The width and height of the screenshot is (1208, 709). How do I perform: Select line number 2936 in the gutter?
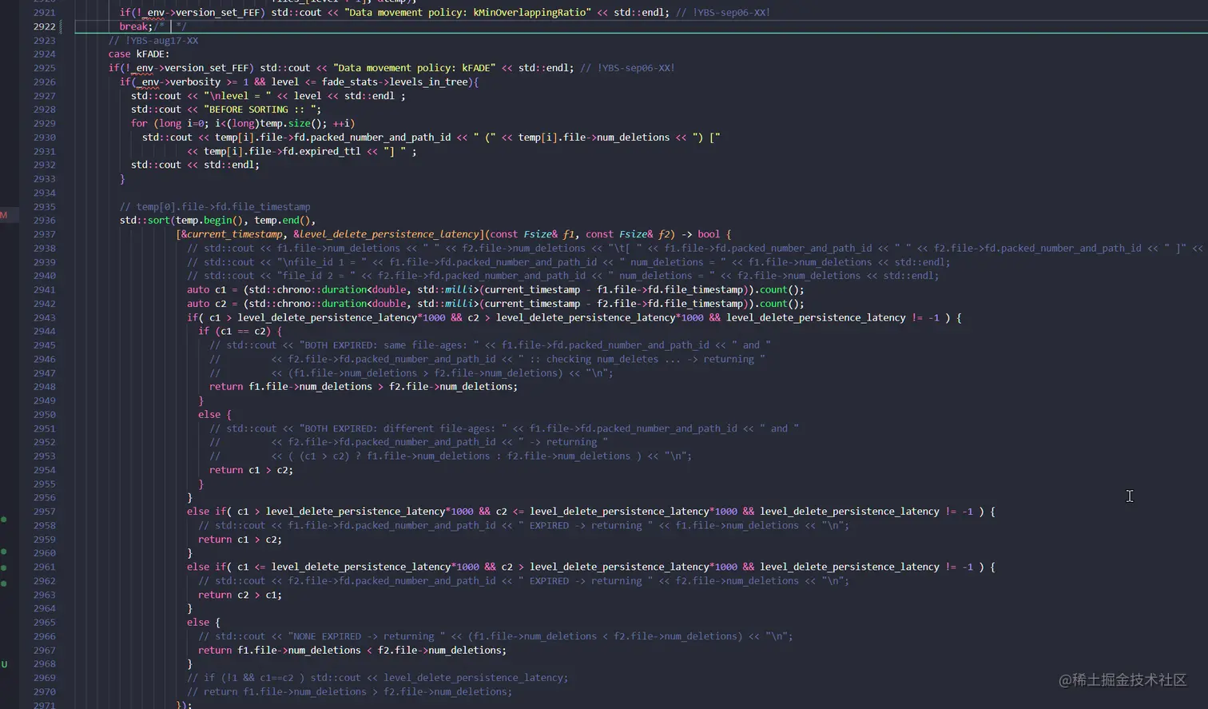click(44, 221)
